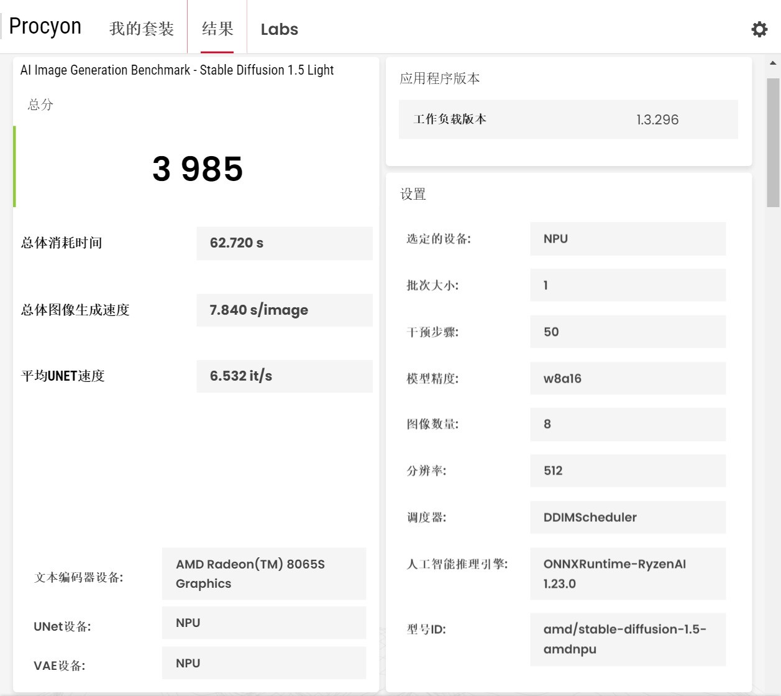Click the 分辨率 value 512
Image resolution: width=781 pixels, height=696 pixels.
(628, 471)
